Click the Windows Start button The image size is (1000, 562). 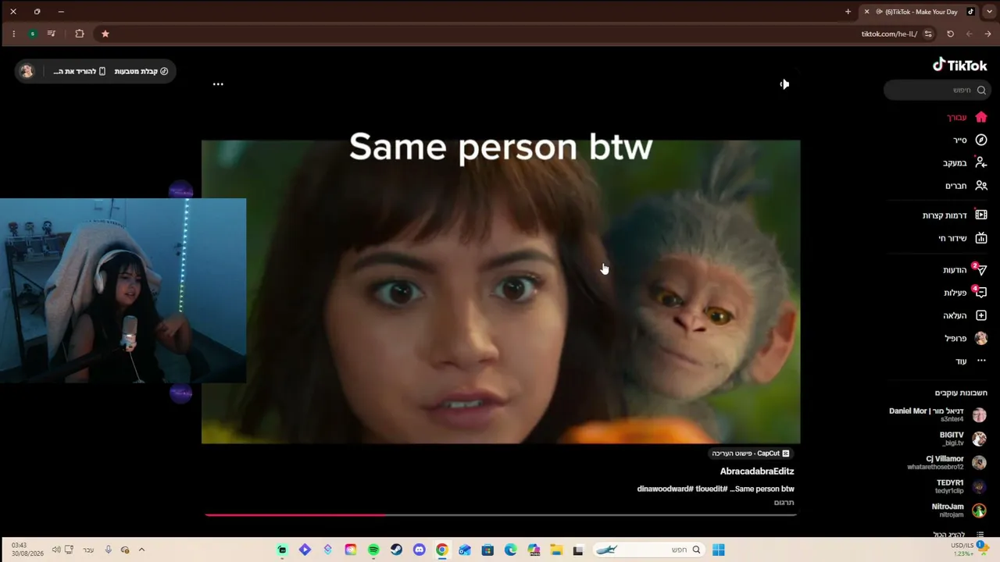718,550
